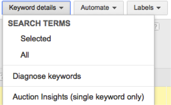Click the Keyword details button's down arrow

tap(61, 8)
